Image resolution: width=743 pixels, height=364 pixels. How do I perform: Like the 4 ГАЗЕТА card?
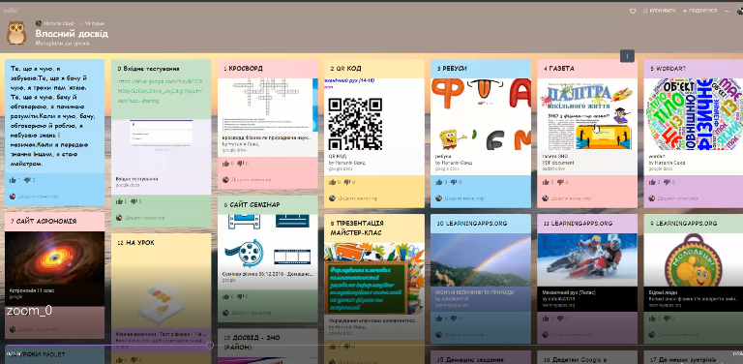pos(547,182)
